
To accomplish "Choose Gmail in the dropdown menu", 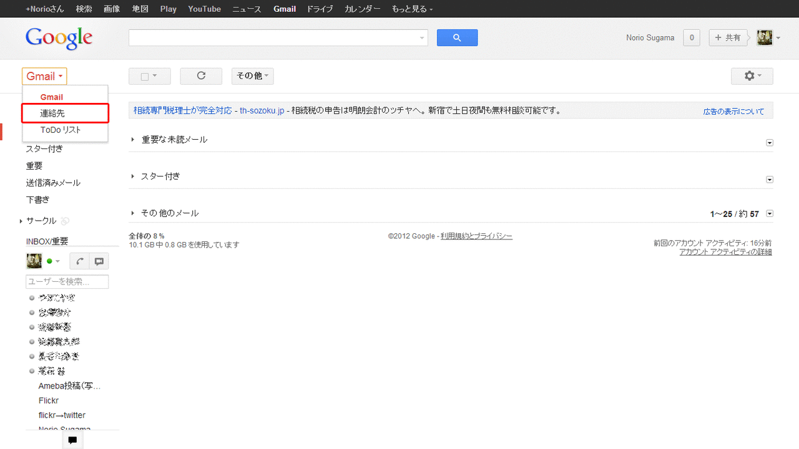I will pyautogui.click(x=65, y=97).
